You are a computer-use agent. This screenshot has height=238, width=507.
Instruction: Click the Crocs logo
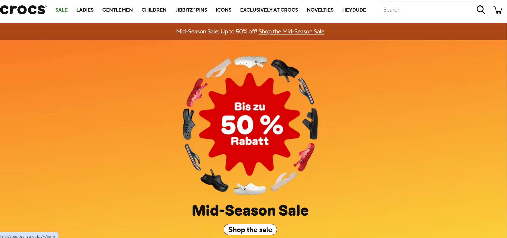[24, 10]
